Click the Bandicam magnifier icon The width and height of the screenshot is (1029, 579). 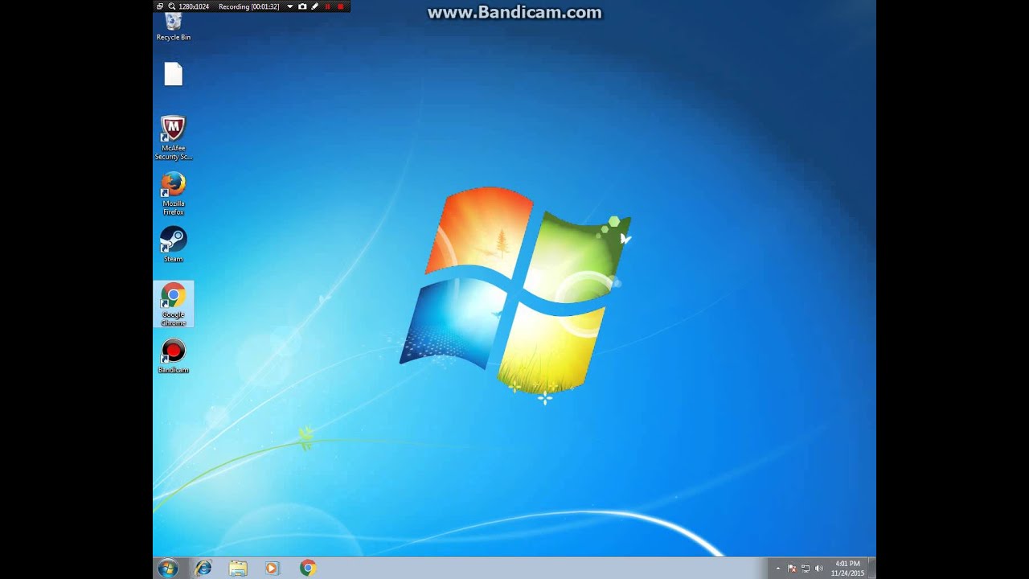[x=172, y=6]
